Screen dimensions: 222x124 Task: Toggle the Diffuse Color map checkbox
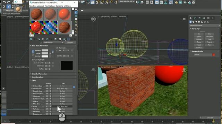coord(32,89)
